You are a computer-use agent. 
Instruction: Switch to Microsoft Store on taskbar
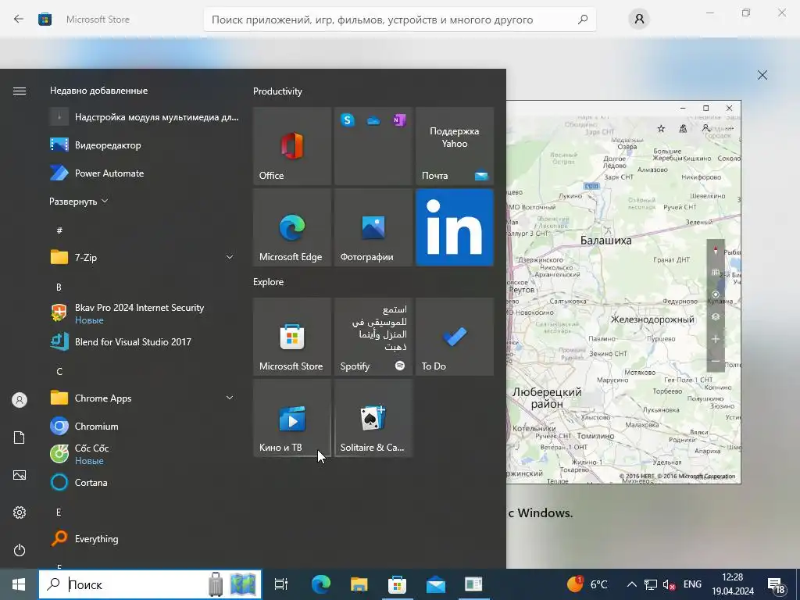pos(397,584)
